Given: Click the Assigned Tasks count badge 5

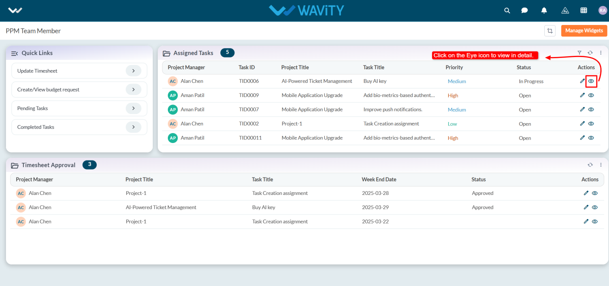Looking at the screenshot, I should pos(227,52).
